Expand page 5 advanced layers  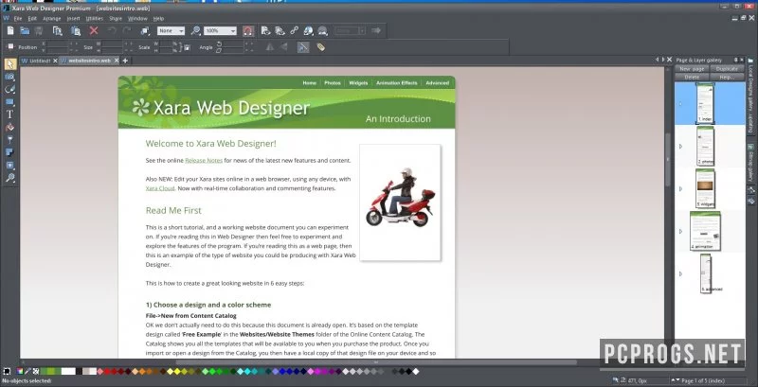coord(680,273)
